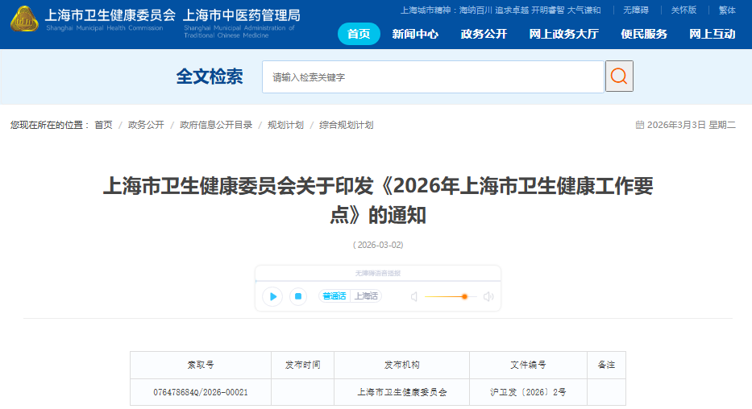
Task: Open the 政务公开 menu
Action: tap(484, 34)
